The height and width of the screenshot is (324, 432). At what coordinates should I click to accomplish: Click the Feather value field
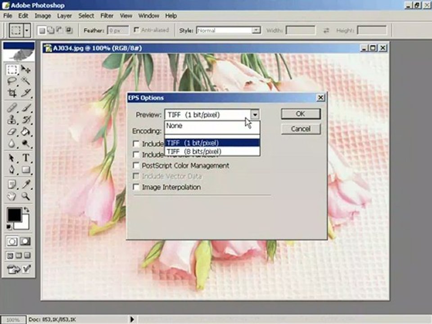pos(118,30)
